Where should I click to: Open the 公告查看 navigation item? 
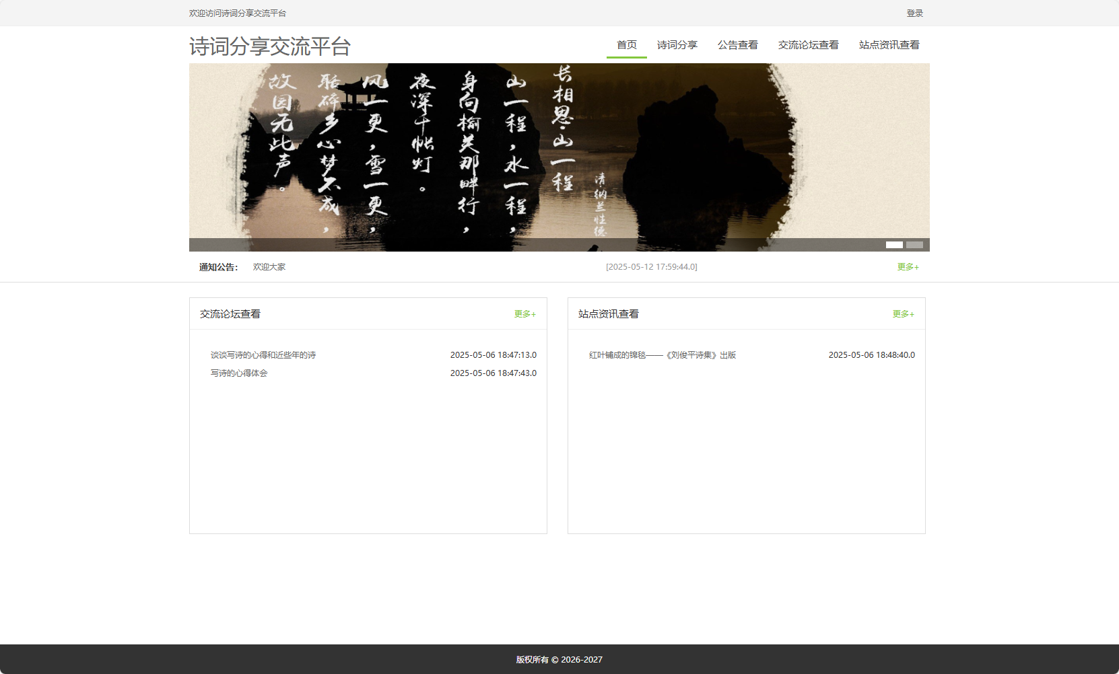(738, 45)
